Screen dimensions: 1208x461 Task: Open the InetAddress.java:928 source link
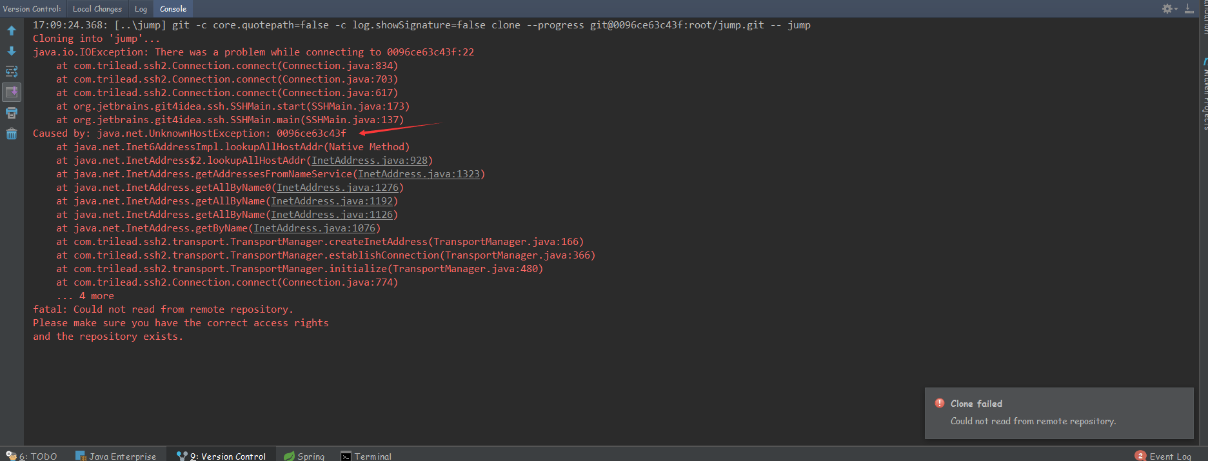point(370,161)
